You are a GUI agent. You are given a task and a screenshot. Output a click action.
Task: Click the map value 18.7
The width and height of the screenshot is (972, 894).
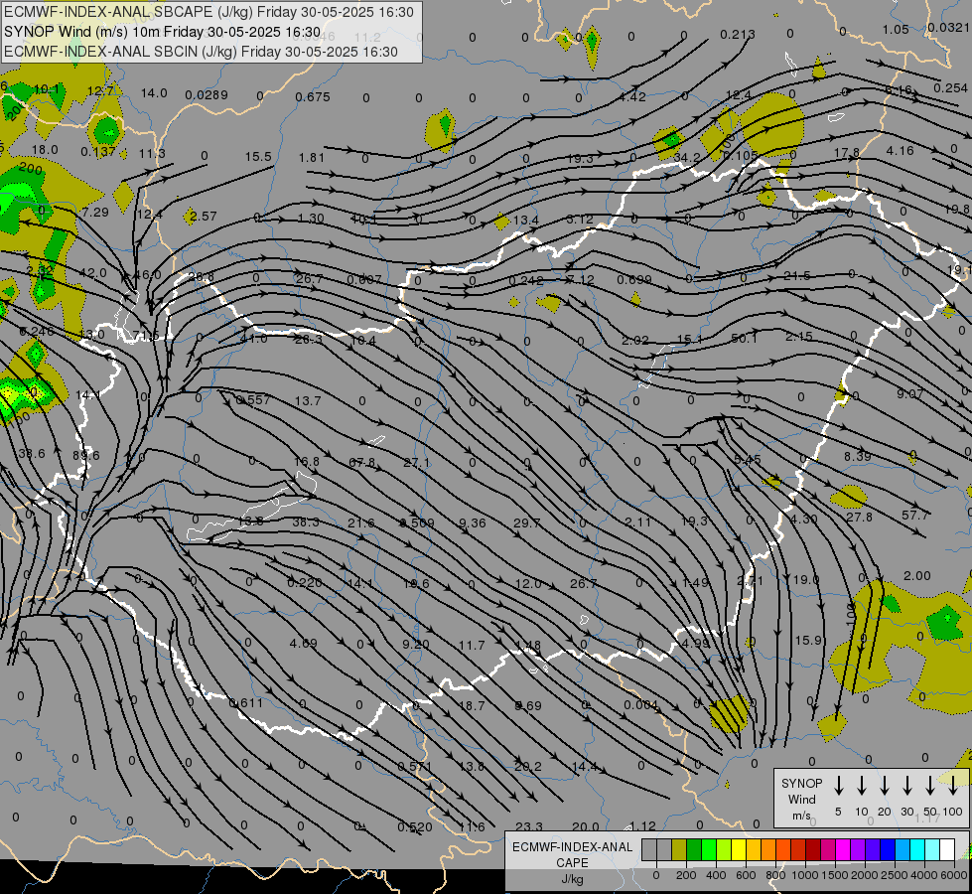473,705
